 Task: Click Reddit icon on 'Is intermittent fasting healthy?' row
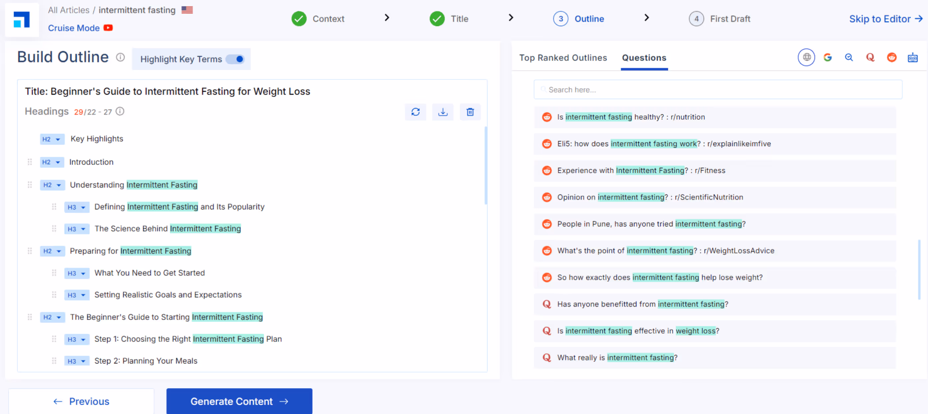tap(547, 117)
